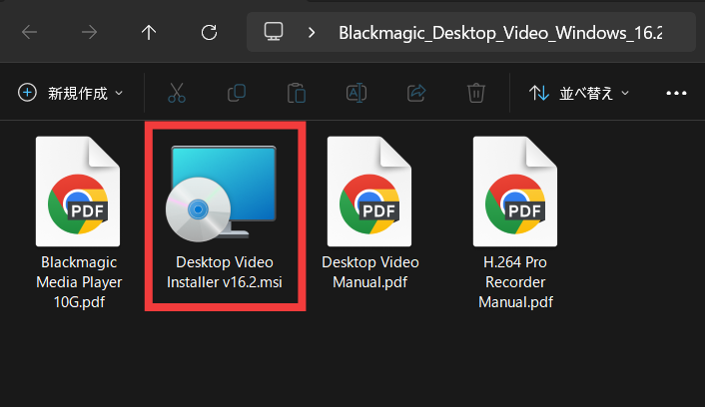This screenshot has width=705, height=407.
Task: Go forward with the forward arrow
Action: 89,32
